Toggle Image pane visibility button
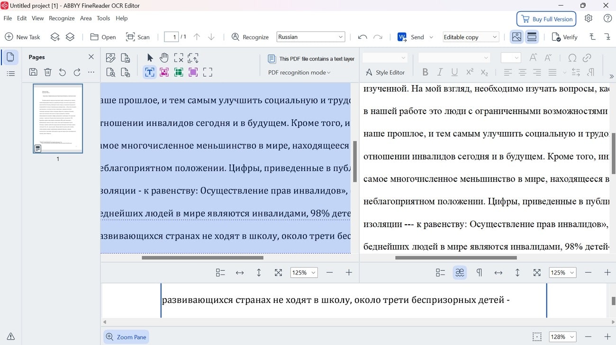This screenshot has width=616, height=345. 516,37
